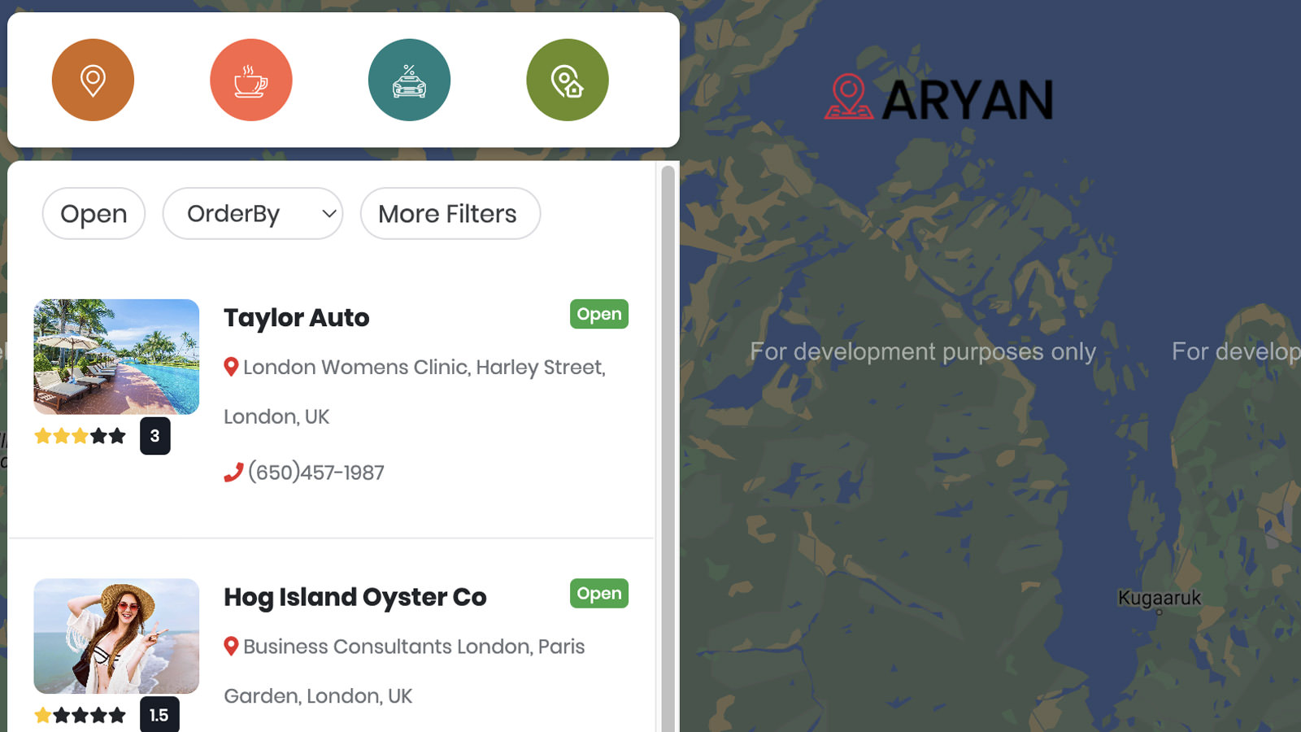1301x732 pixels.
Task: Click the OrderBy chevron arrow
Action: coord(329,214)
